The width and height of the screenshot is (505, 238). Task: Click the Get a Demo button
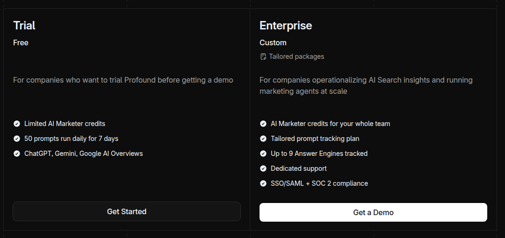pos(373,212)
